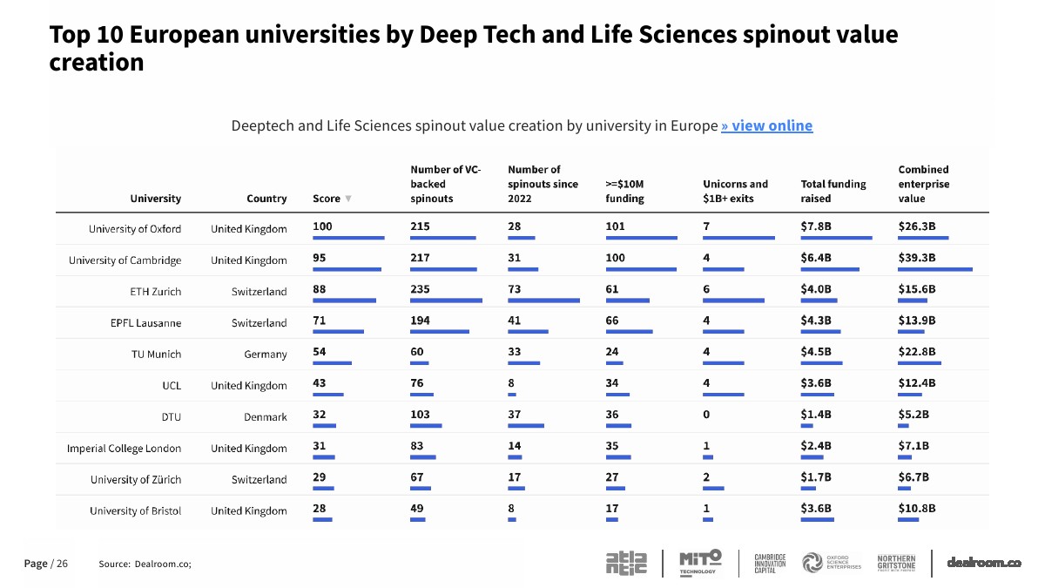Click the University of Oxford row label

point(135,229)
